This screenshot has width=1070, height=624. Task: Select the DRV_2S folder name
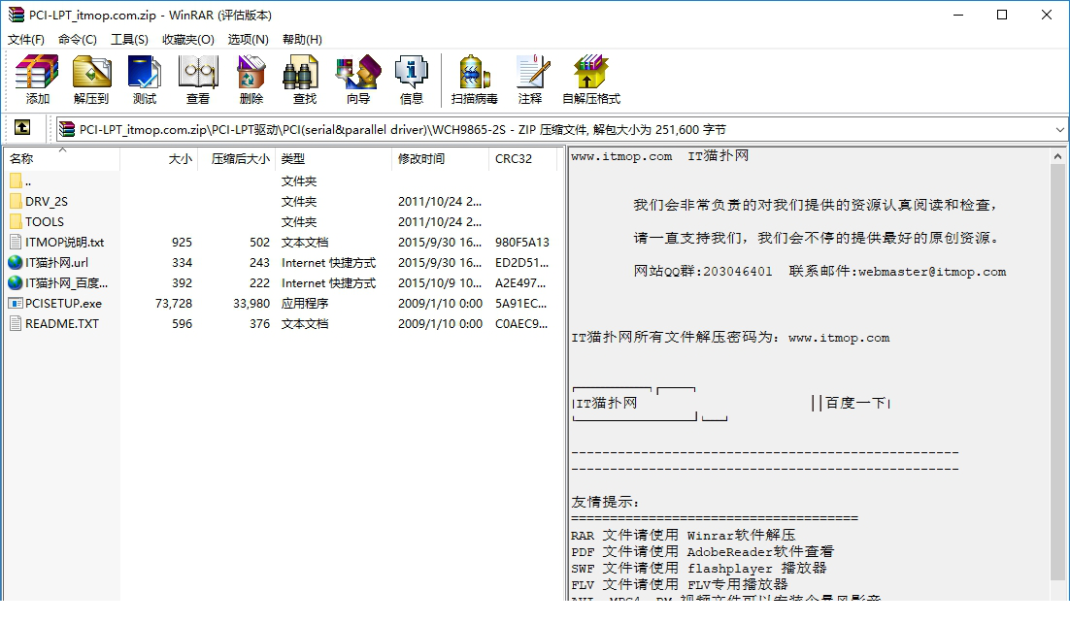tap(47, 201)
